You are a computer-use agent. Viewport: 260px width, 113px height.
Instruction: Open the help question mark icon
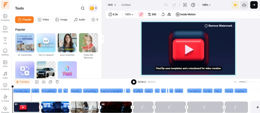pyautogui.click(x=193, y=5)
